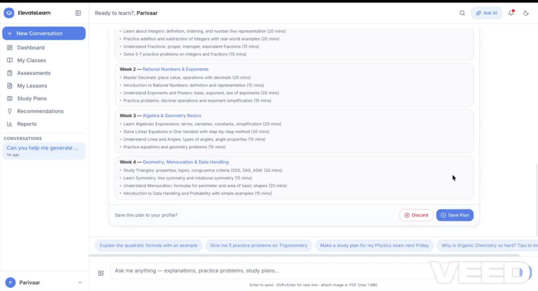This screenshot has width=538, height=291.
Task: Click 'Learn Symmetry: line symmetry' line
Action: (188, 178)
